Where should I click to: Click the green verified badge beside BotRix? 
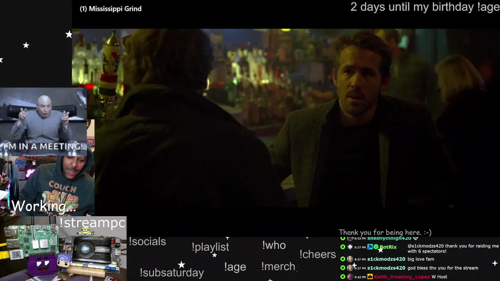click(x=376, y=247)
